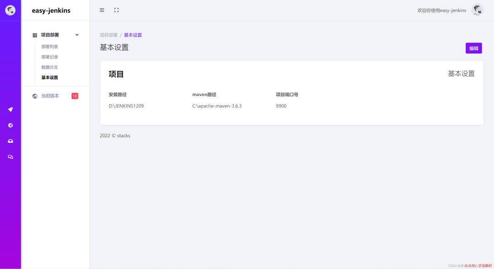Image resolution: width=494 pixels, height=269 pixels.
Task: Click the globe icon next to 当前版本
Action: coord(34,96)
